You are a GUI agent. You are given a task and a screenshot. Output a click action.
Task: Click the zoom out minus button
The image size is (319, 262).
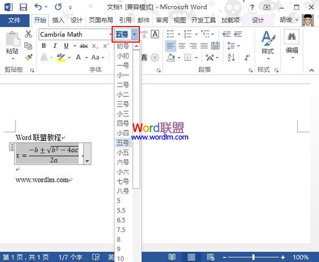(224, 257)
